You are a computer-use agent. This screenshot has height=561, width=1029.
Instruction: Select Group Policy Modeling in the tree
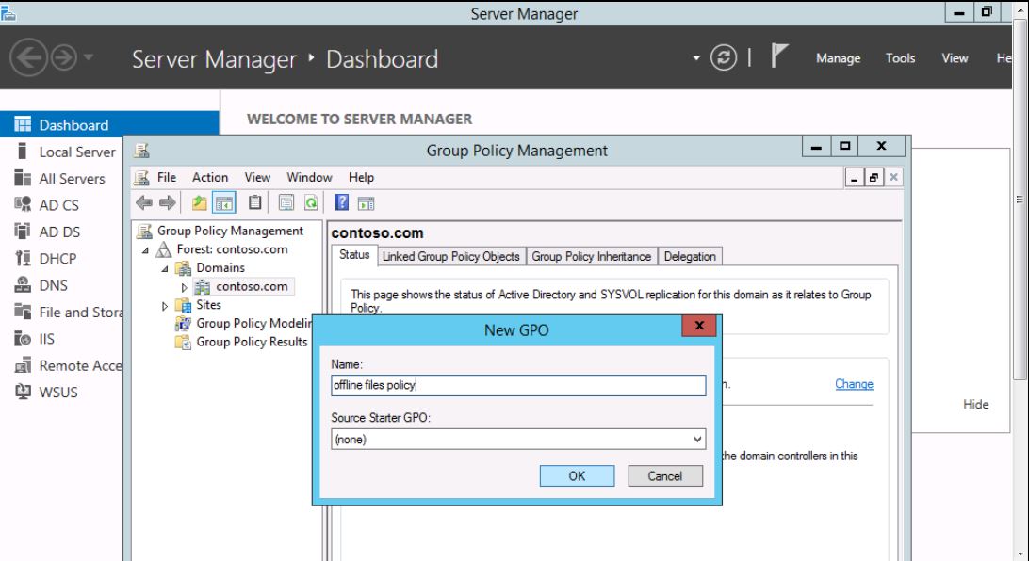pos(254,323)
